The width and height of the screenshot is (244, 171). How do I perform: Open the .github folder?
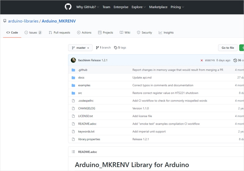[x=83, y=70]
